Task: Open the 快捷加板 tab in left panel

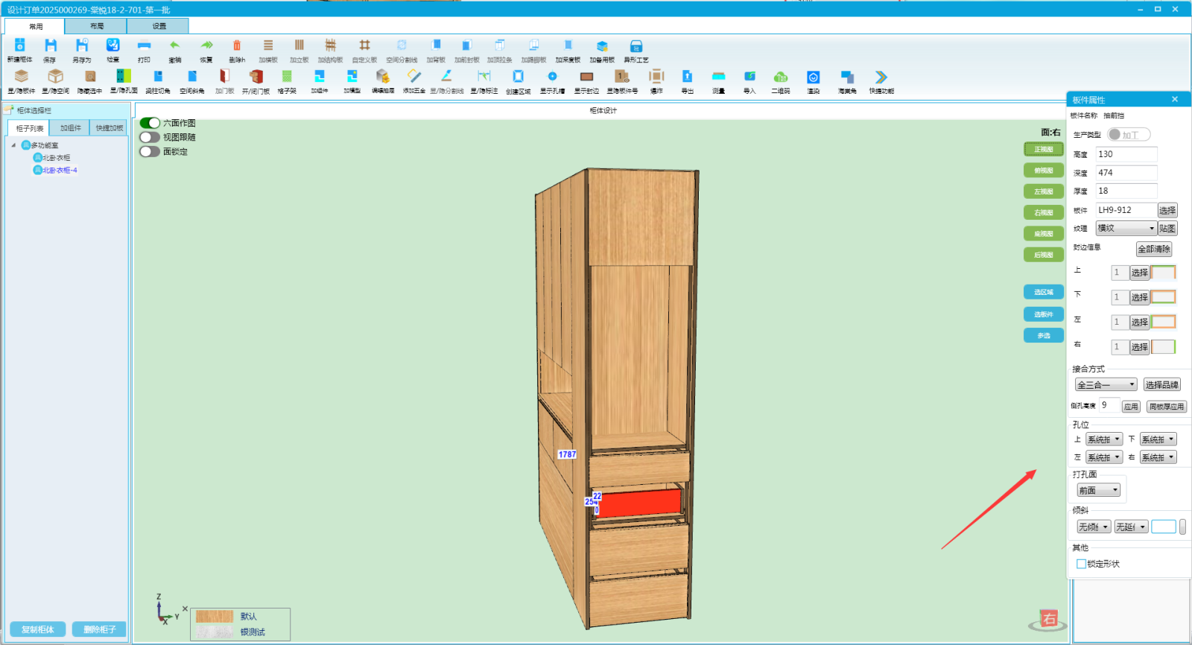Action: [109, 128]
